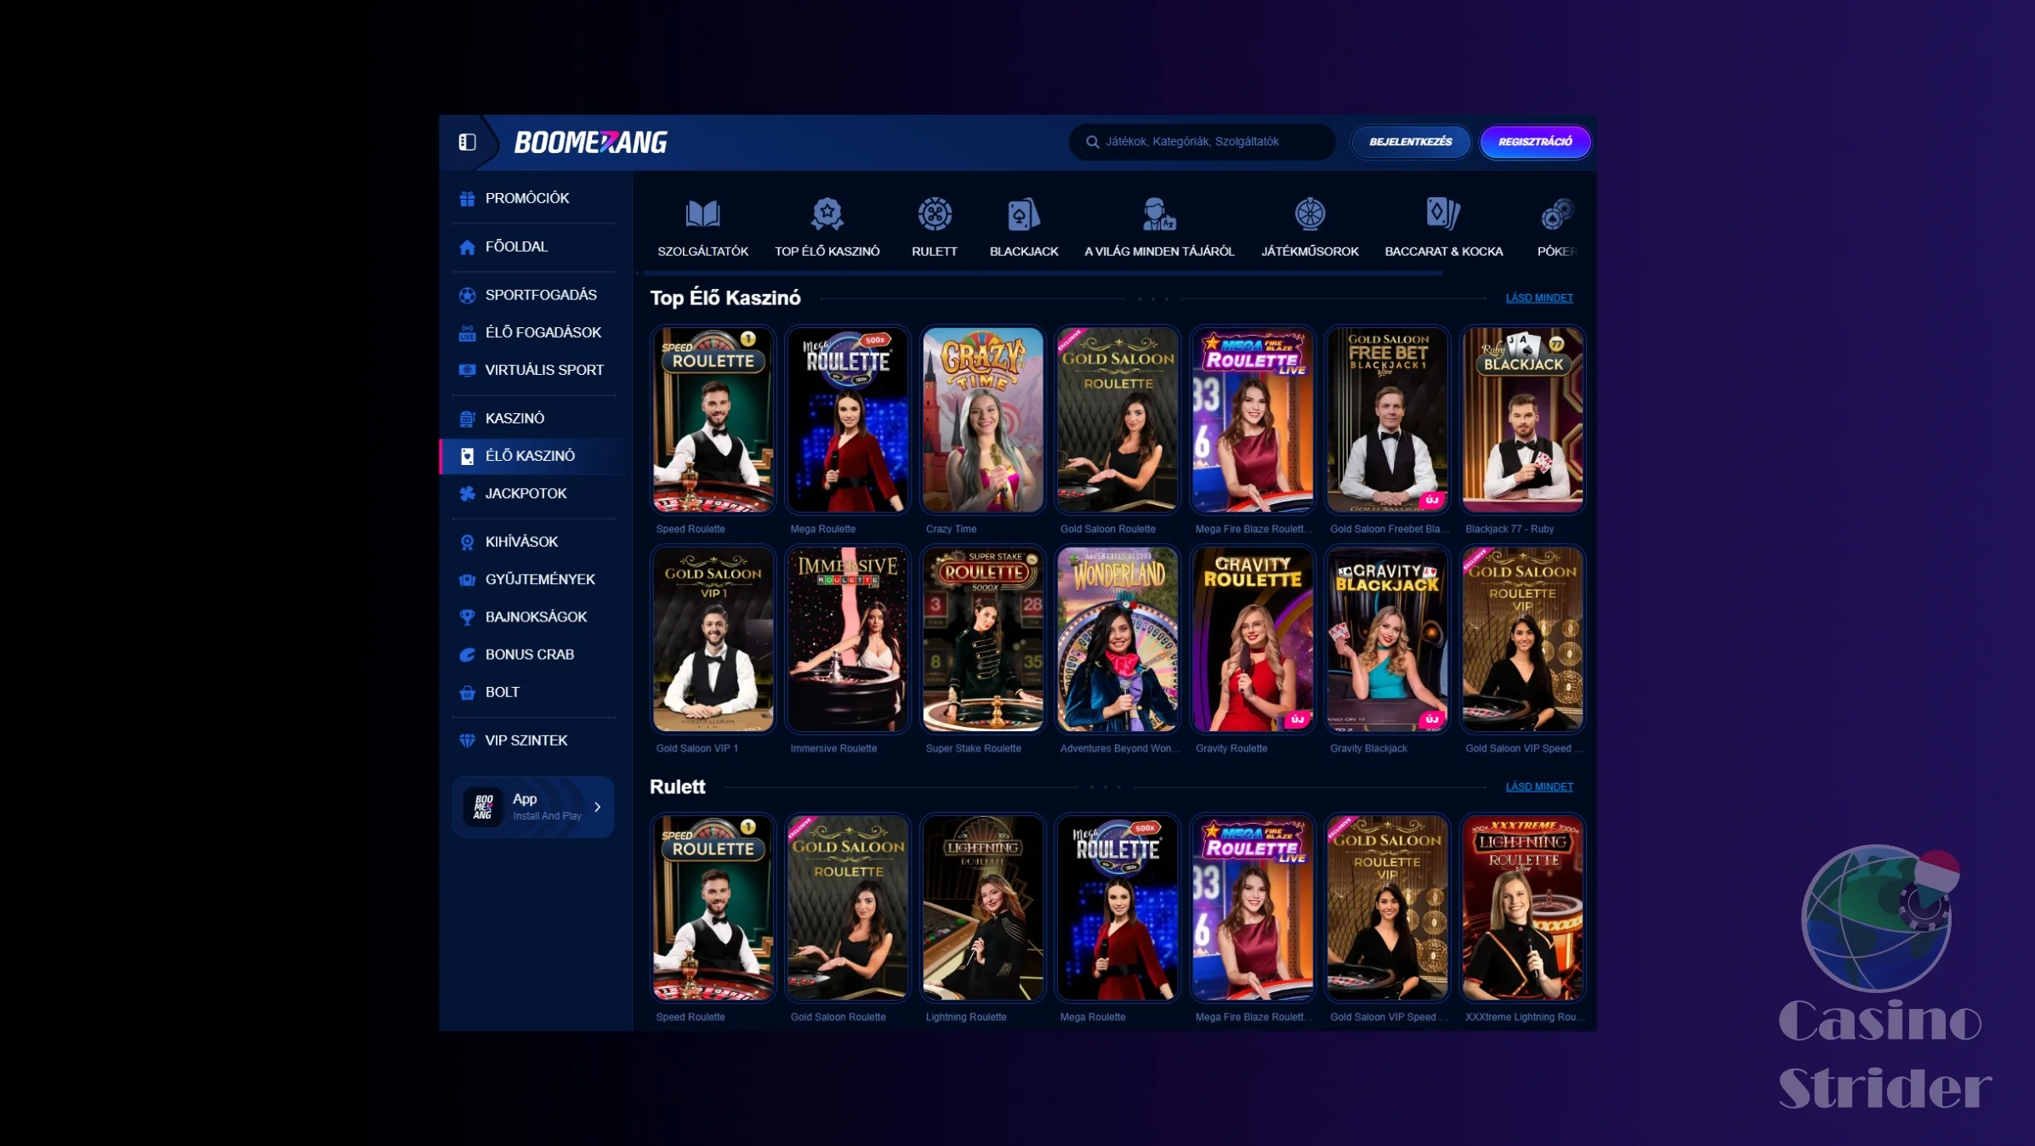Click Lásd Mindet link for Top Élő Kaszinó

[1538, 298]
